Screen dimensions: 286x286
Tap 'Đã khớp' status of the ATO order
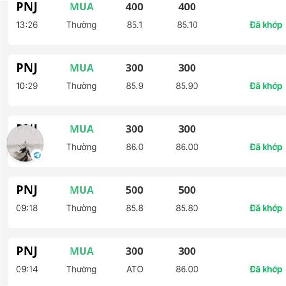point(266,269)
